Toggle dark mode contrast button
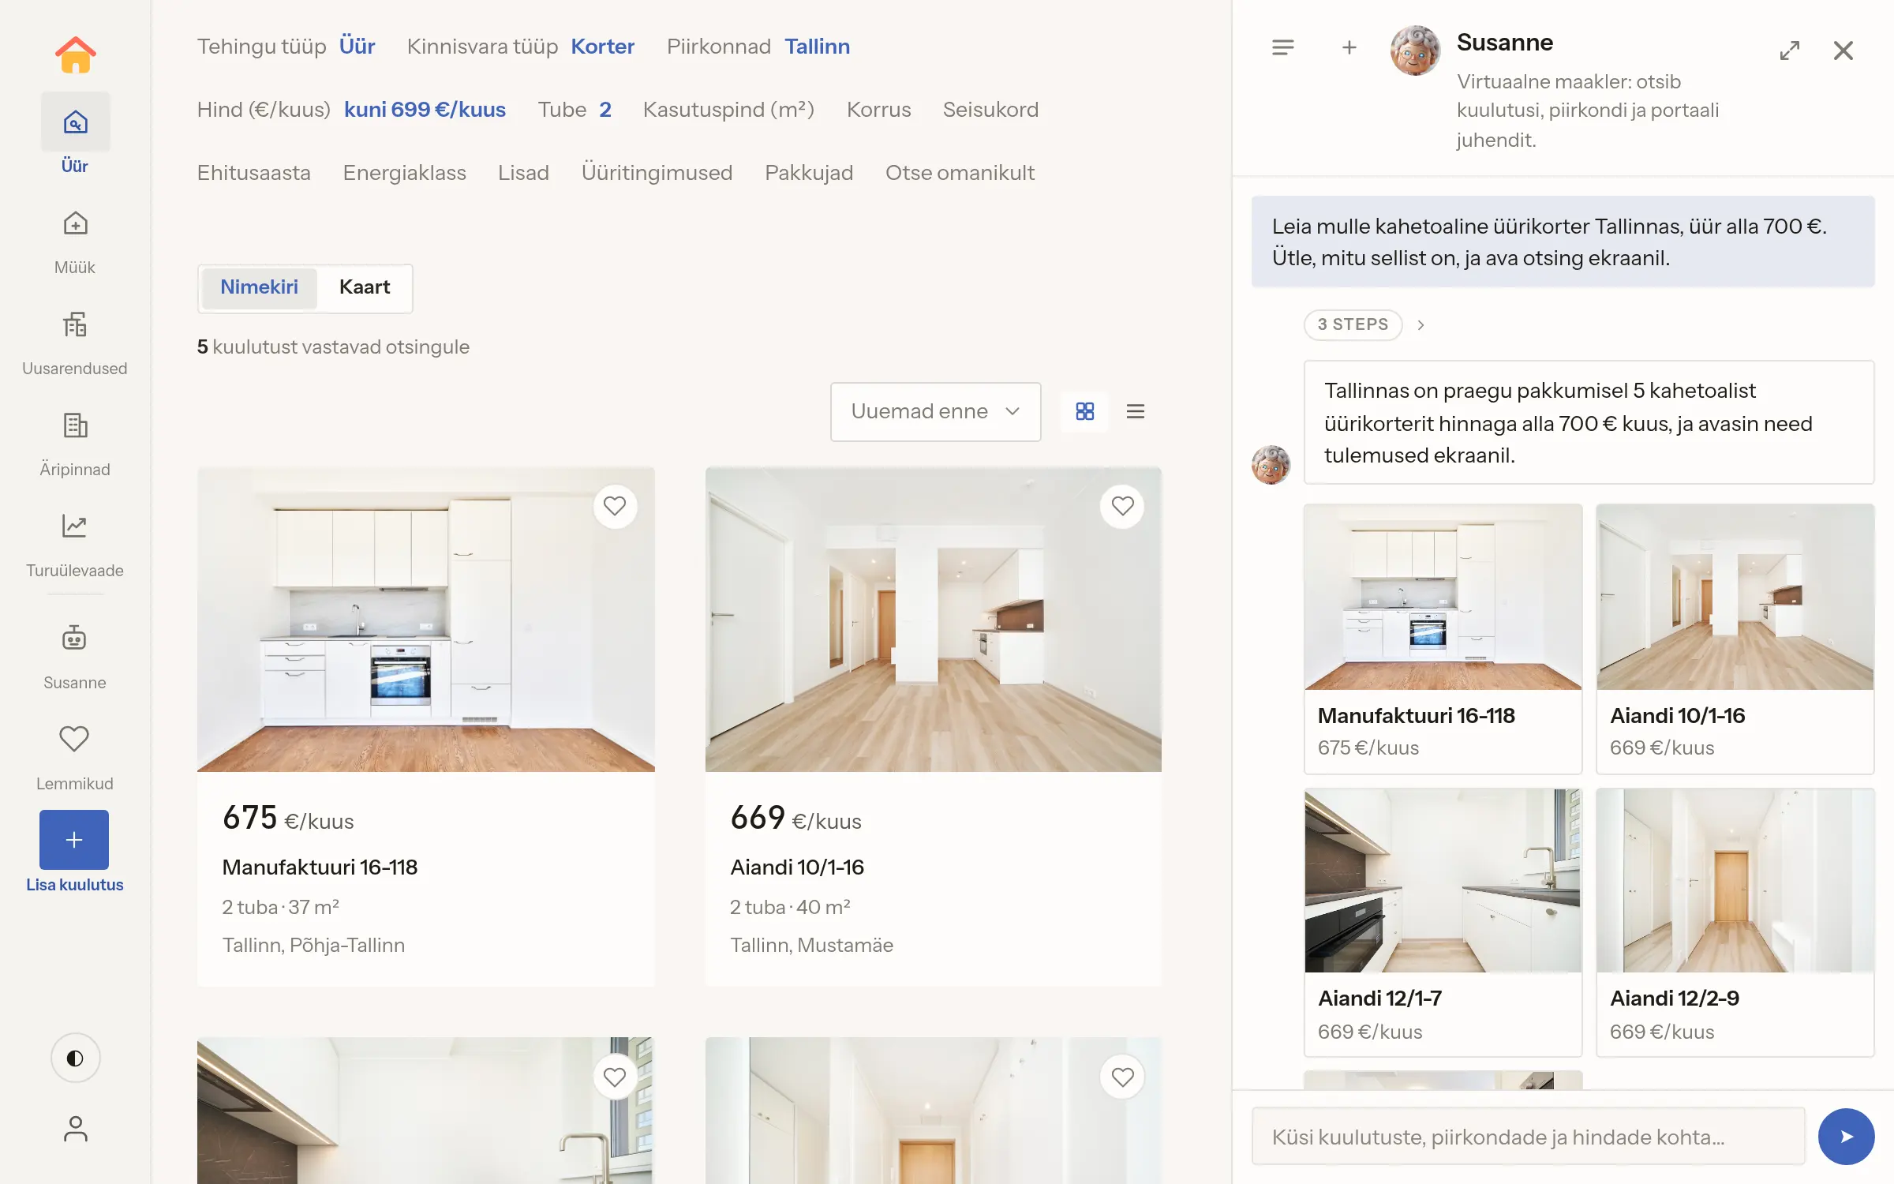The image size is (1894, 1184). tap(75, 1058)
